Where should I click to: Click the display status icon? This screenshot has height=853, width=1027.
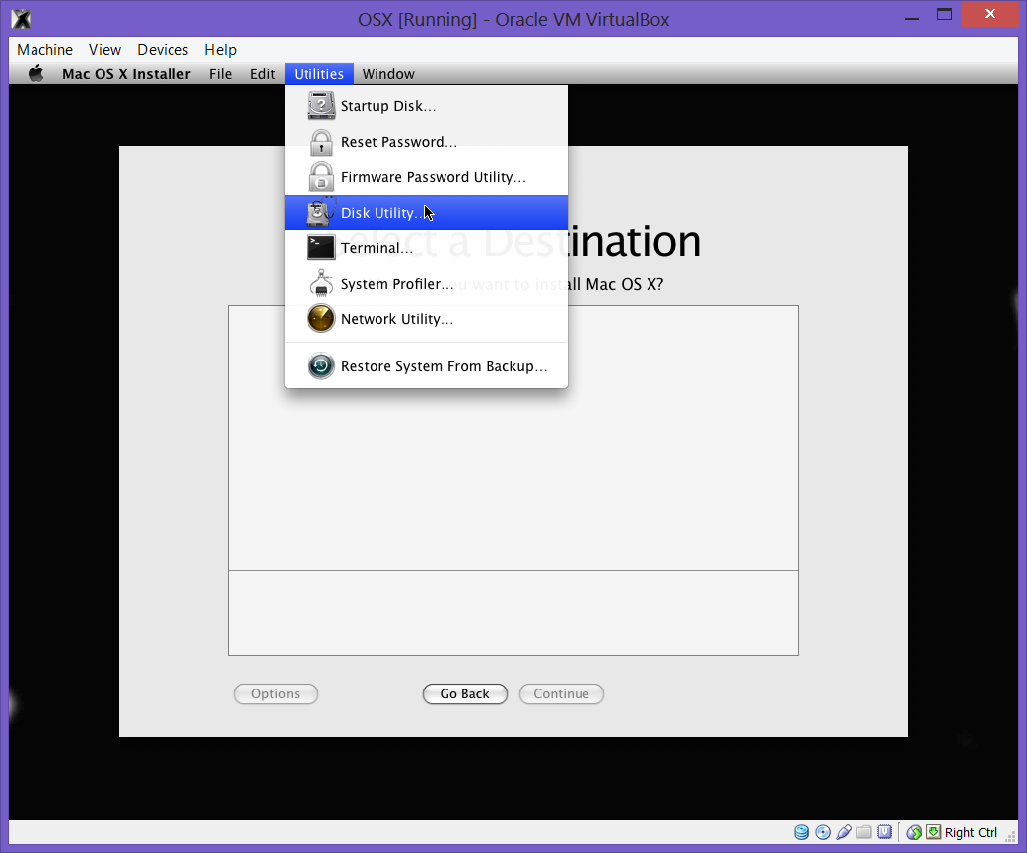point(885,832)
